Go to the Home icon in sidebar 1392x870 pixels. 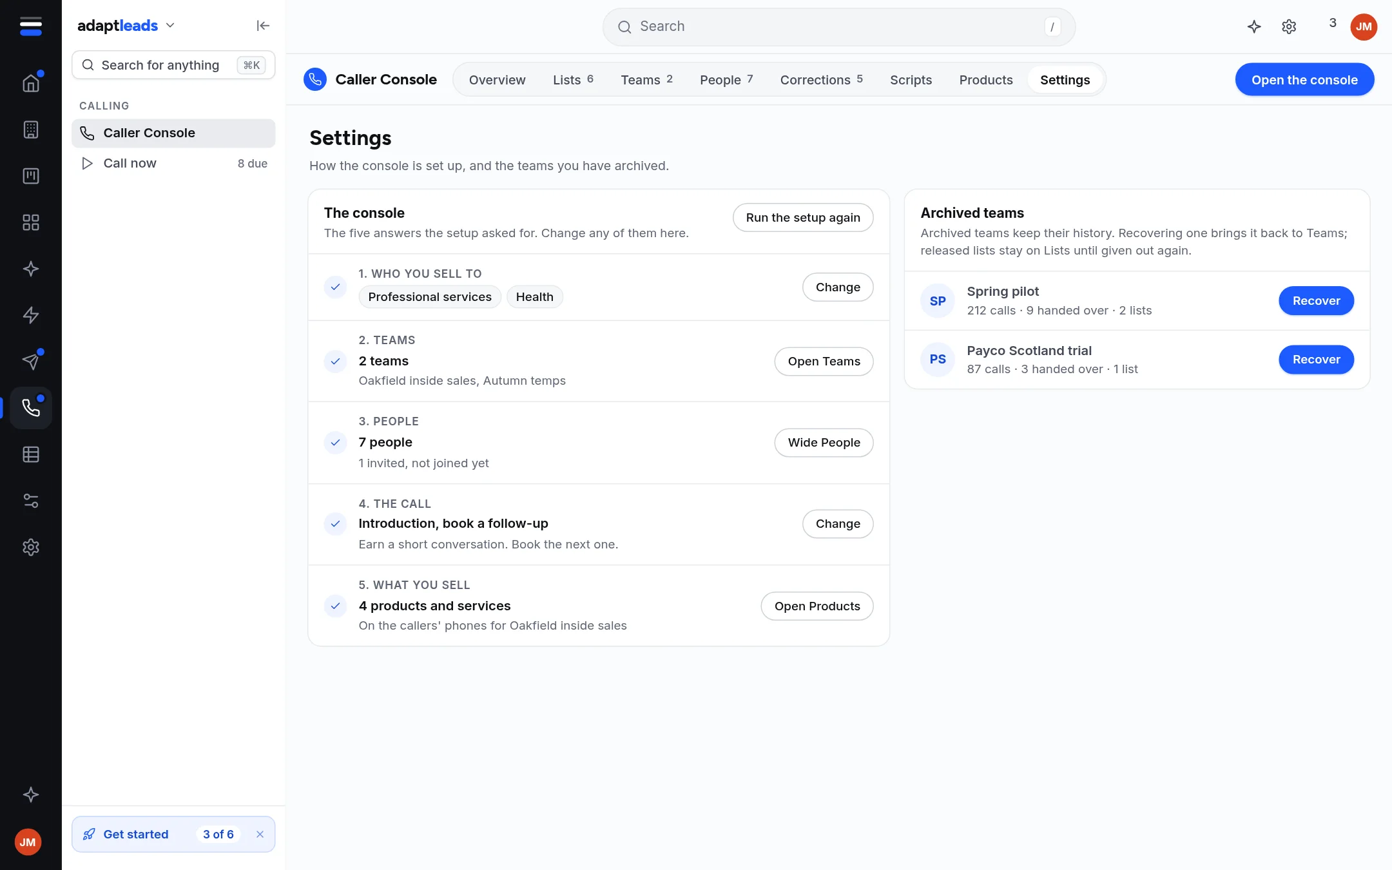tap(30, 83)
